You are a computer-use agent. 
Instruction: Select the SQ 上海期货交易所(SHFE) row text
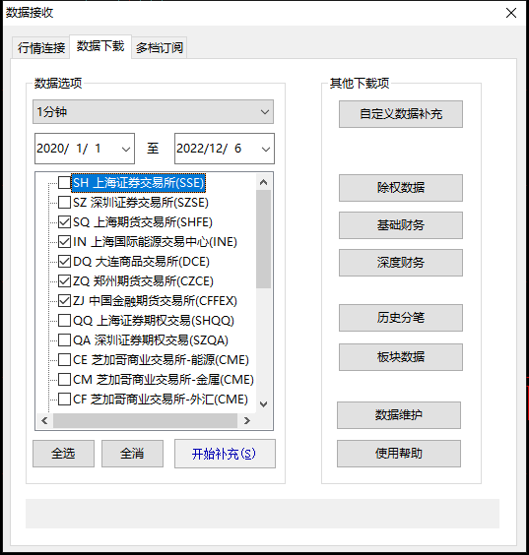[143, 222]
